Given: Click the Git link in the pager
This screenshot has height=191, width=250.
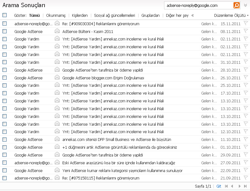Looking at the screenshot, I should 219,186.
